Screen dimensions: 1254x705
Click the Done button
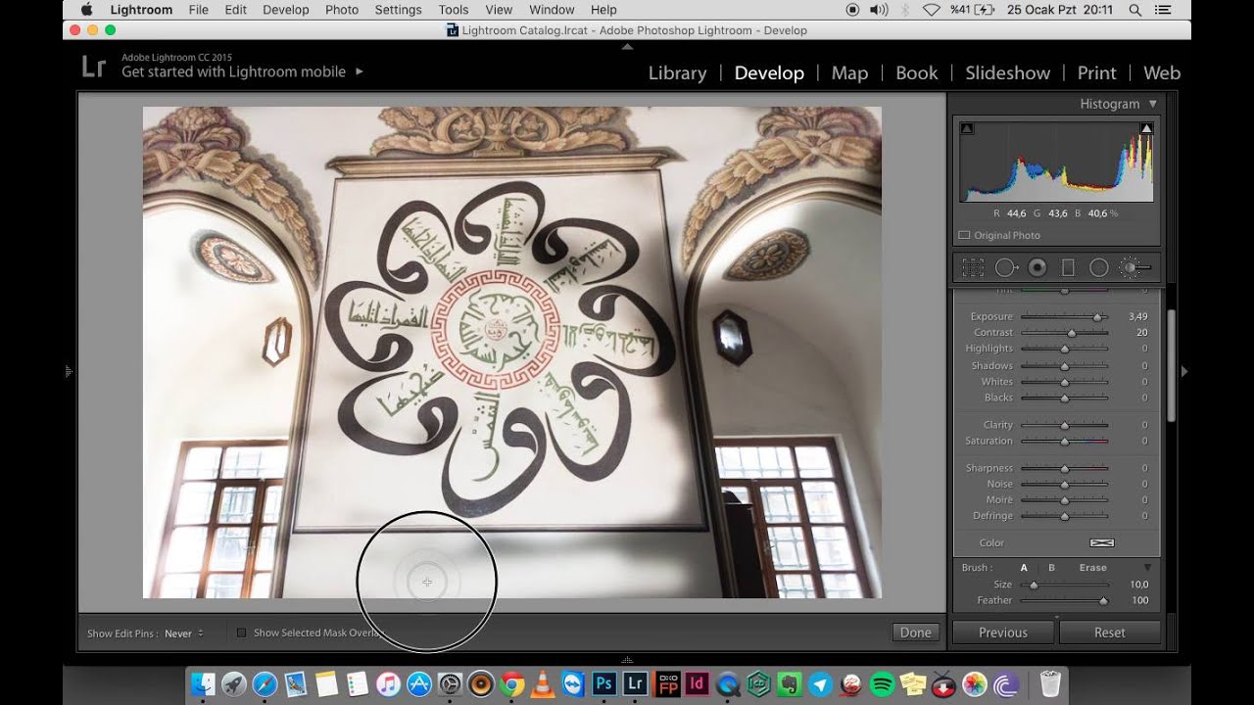click(x=916, y=633)
